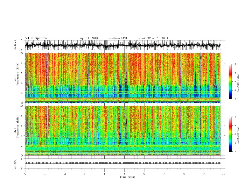Click the ch.1 spectrogram panel

click(123, 78)
